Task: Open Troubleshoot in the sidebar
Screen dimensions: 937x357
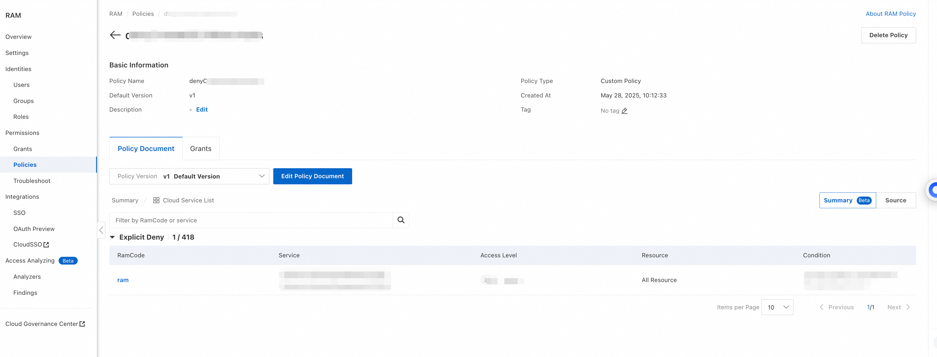Action: tap(32, 181)
